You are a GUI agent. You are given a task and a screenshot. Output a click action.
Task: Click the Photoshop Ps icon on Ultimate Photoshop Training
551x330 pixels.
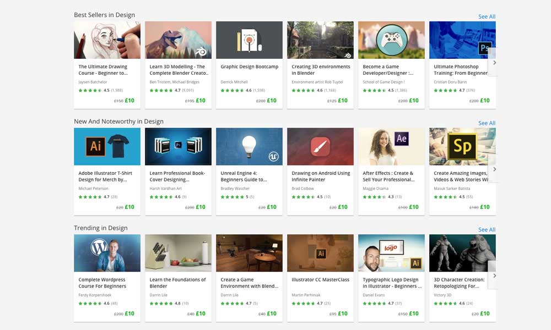(485, 48)
